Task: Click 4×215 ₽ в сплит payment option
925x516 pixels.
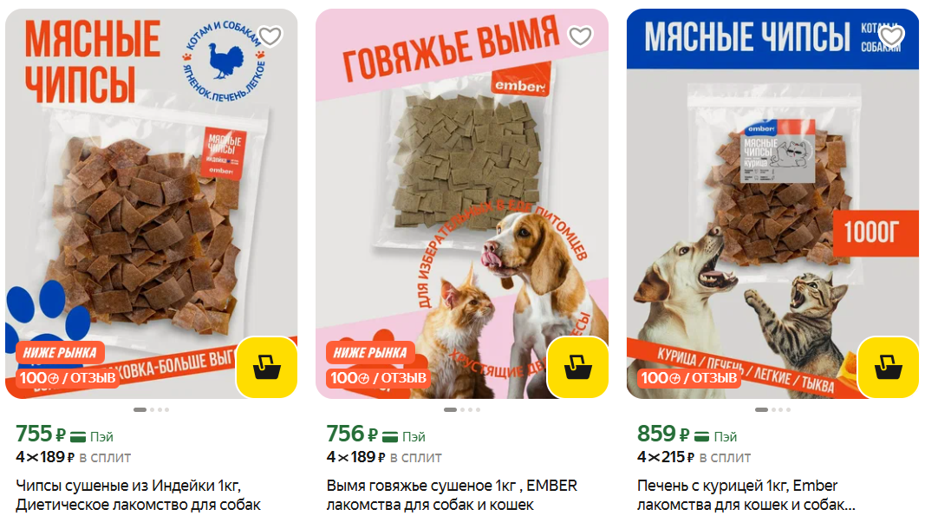Action: (694, 458)
